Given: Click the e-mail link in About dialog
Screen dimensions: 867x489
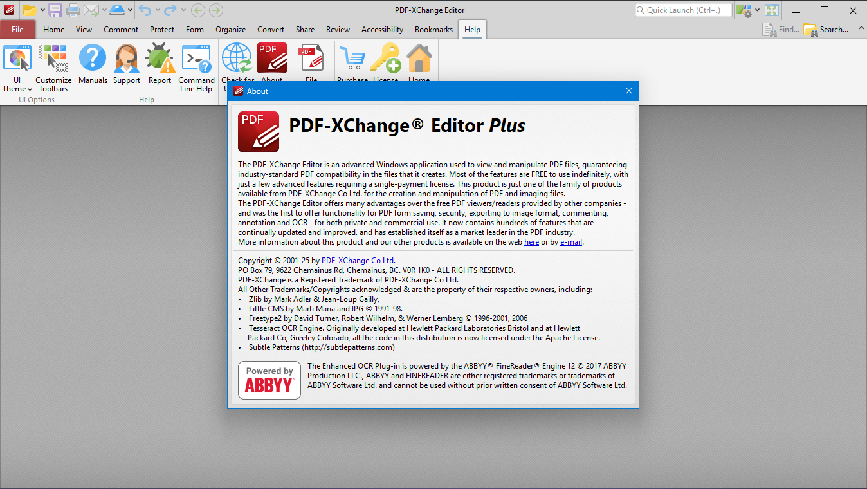Looking at the screenshot, I should point(571,242).
